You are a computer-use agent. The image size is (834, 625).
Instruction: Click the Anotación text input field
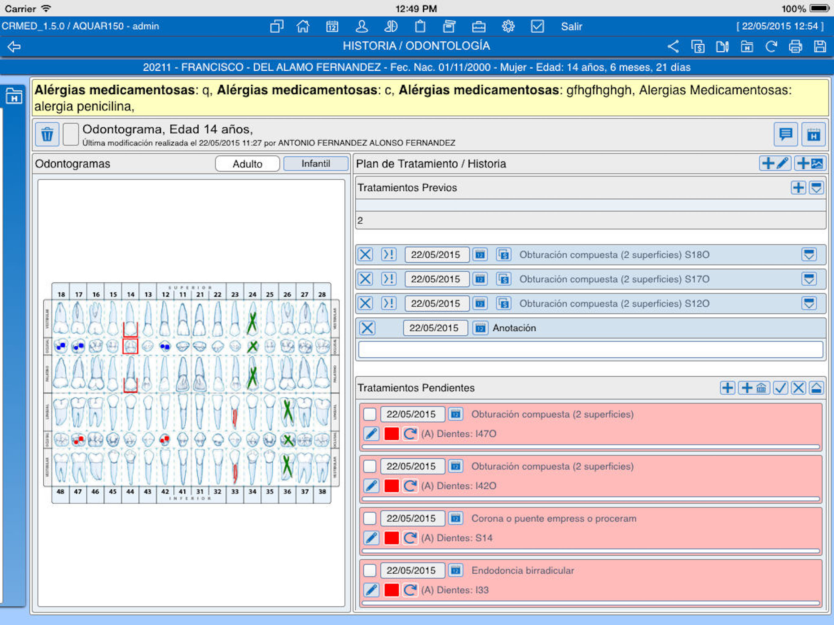pos(590,349)
